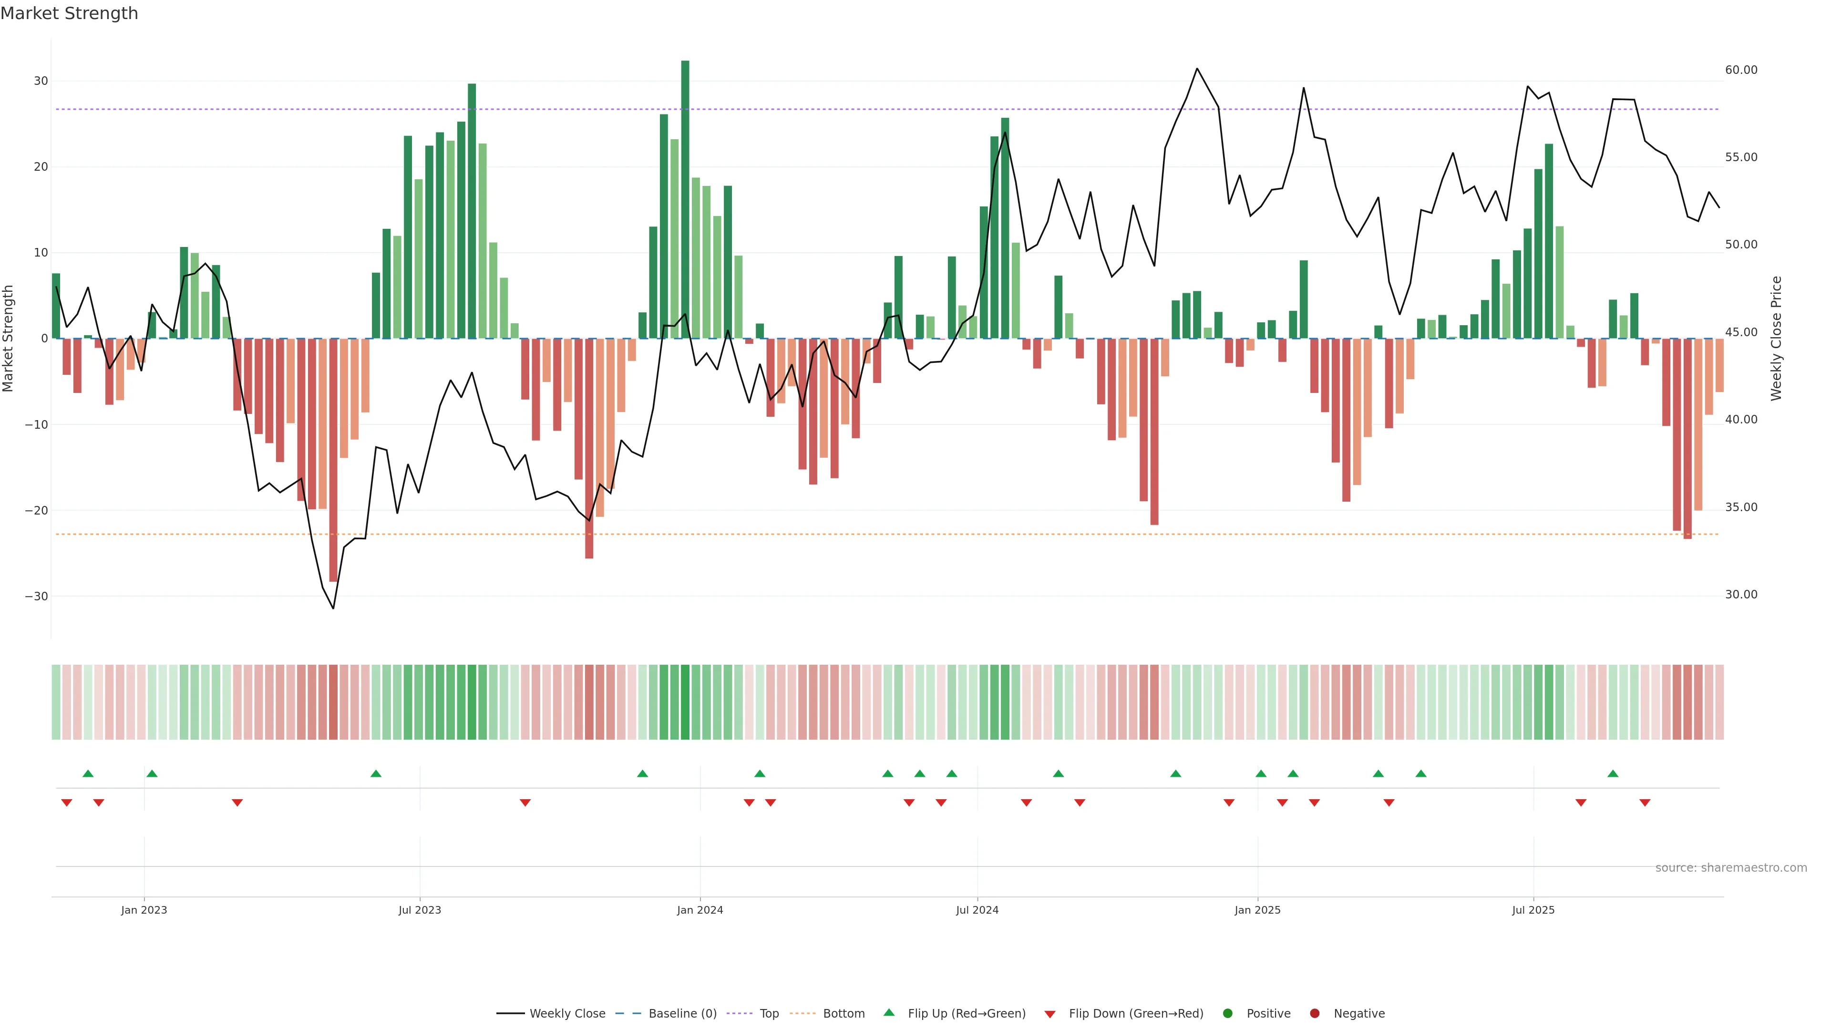Click Negative red circle legend icon

(1314, 1014)
